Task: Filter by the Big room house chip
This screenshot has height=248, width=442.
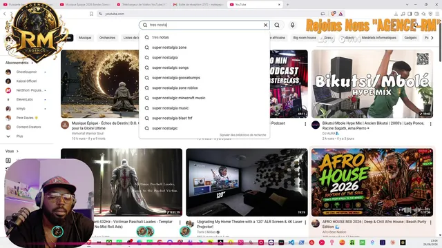Action: click(x=305, y=38)
